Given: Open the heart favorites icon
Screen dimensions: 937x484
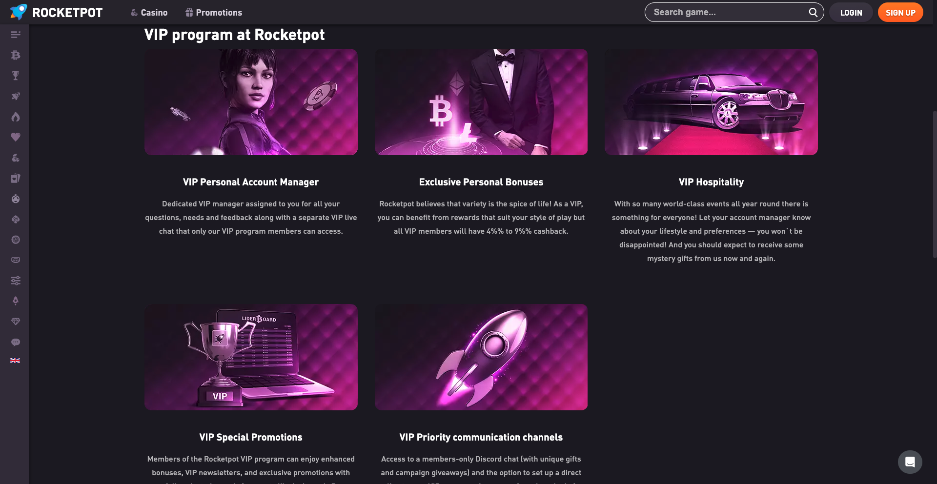Looking at the screenshot, I should [x=16, y=137].
